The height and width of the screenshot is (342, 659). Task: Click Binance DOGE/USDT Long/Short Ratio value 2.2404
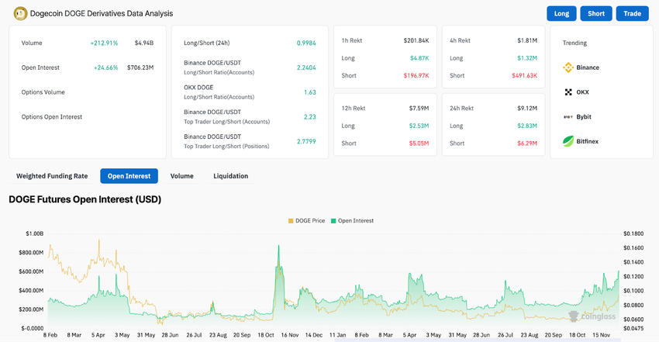(305, 67)
